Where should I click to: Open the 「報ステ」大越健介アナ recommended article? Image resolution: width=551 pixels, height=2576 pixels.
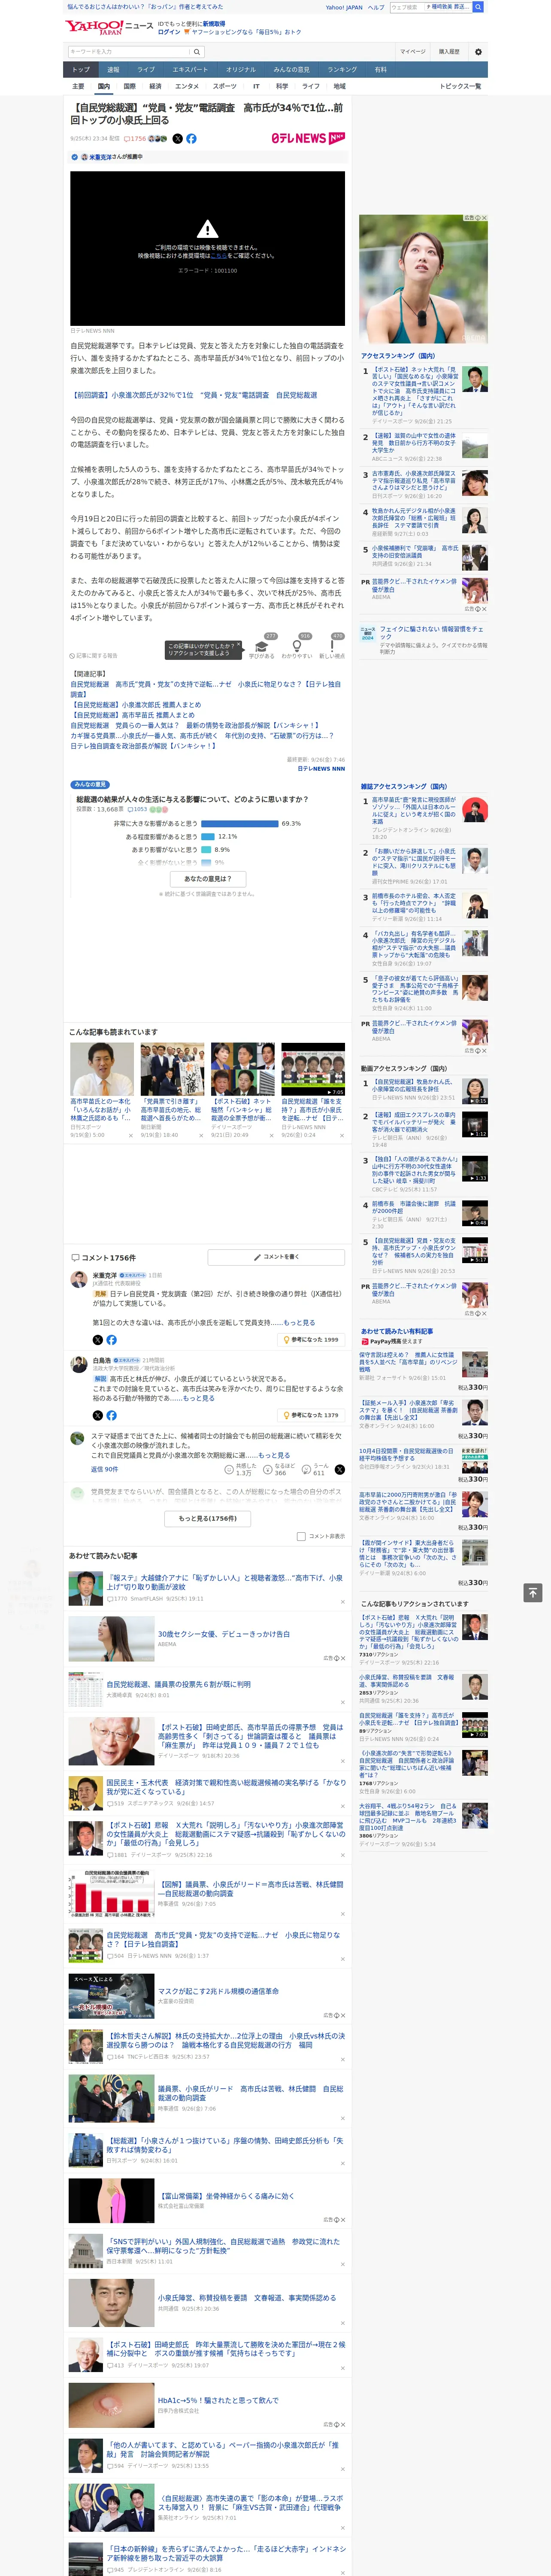[224, 1582]
